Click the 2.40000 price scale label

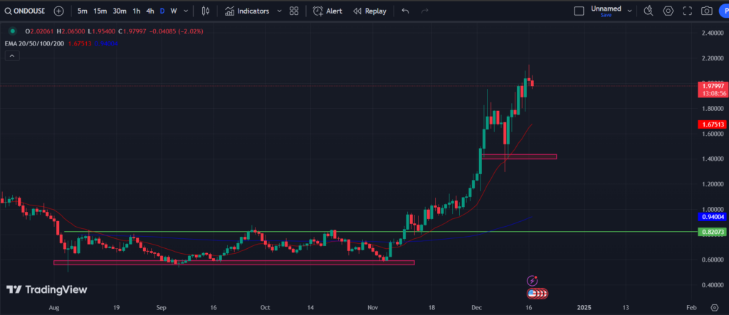point(713,33)
